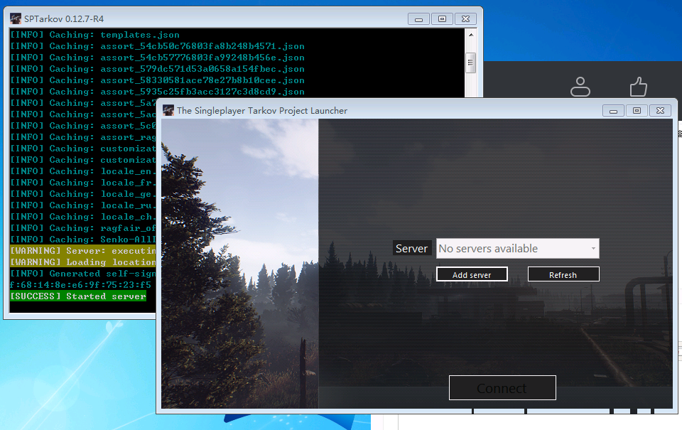Click the 'Caching: Senko-All' log line
Image resolution: width=682 pixels, height=430 pixels.
point(82,239)
